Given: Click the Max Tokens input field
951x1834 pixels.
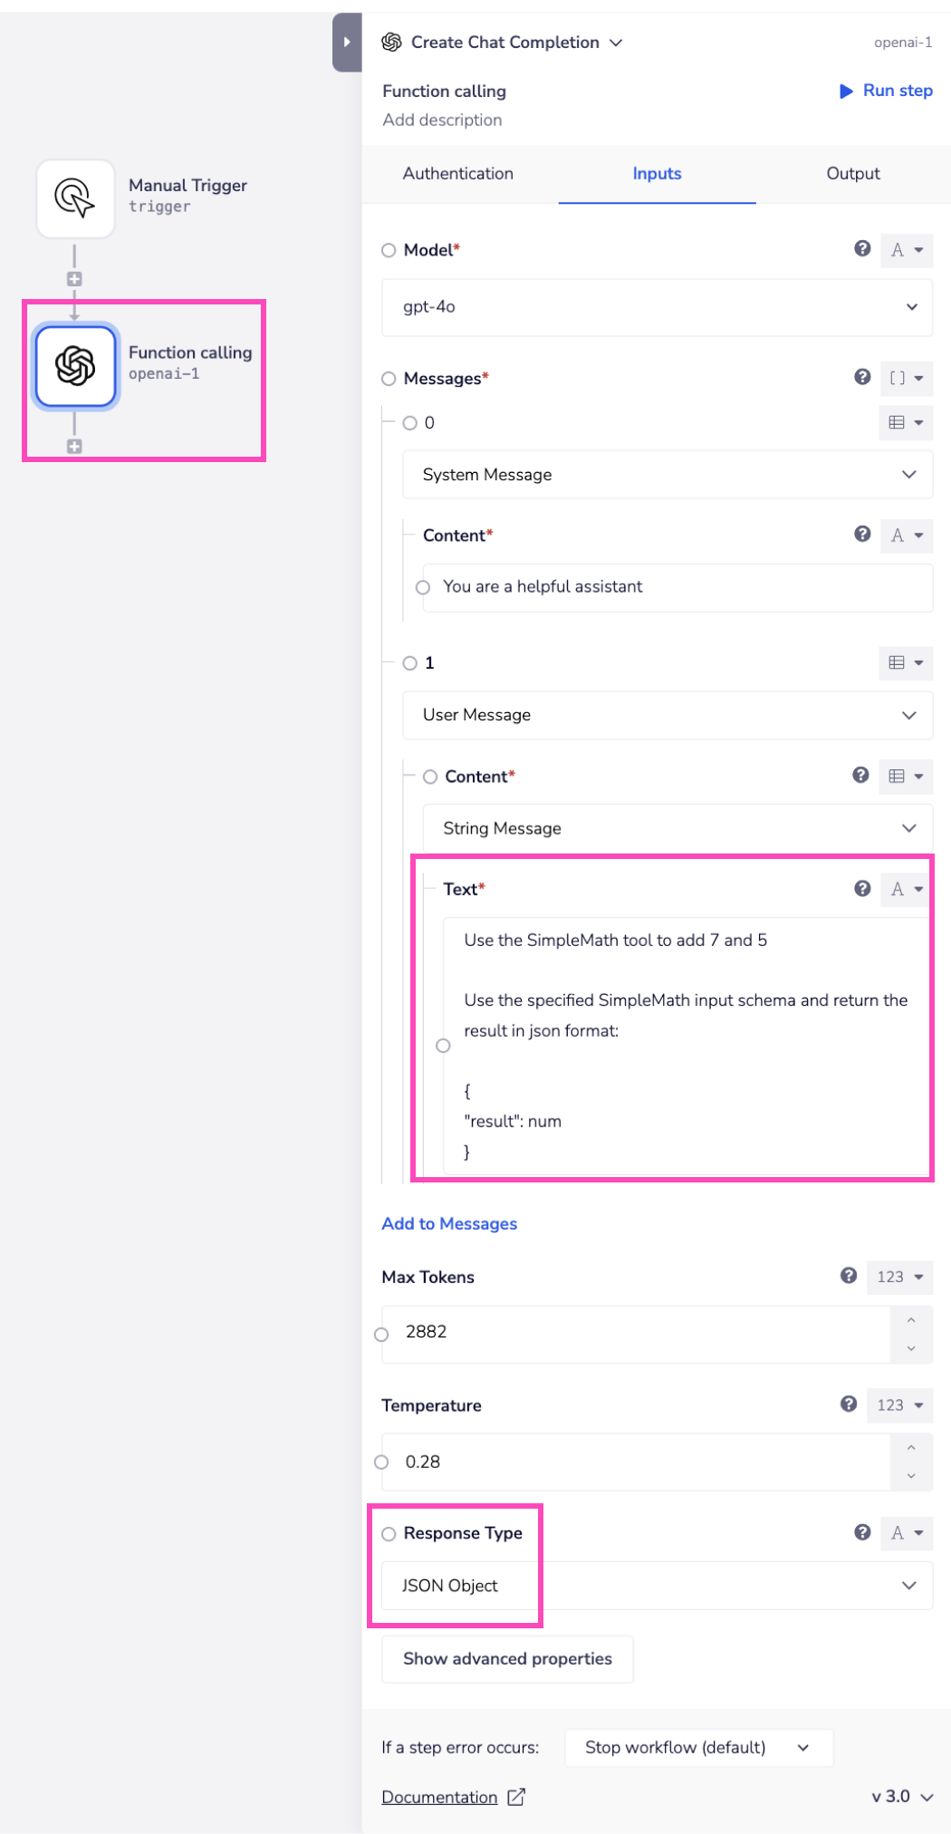Looking at the screenshot, I should click(x=634, y=1332).
